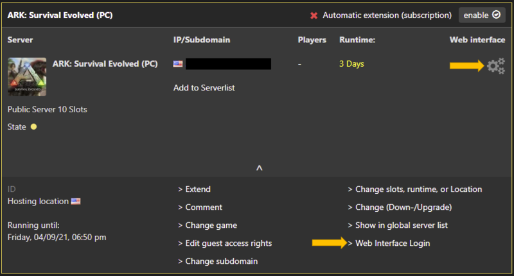Open the web interface gears icon
514x276 pixels.
(495, 65)
